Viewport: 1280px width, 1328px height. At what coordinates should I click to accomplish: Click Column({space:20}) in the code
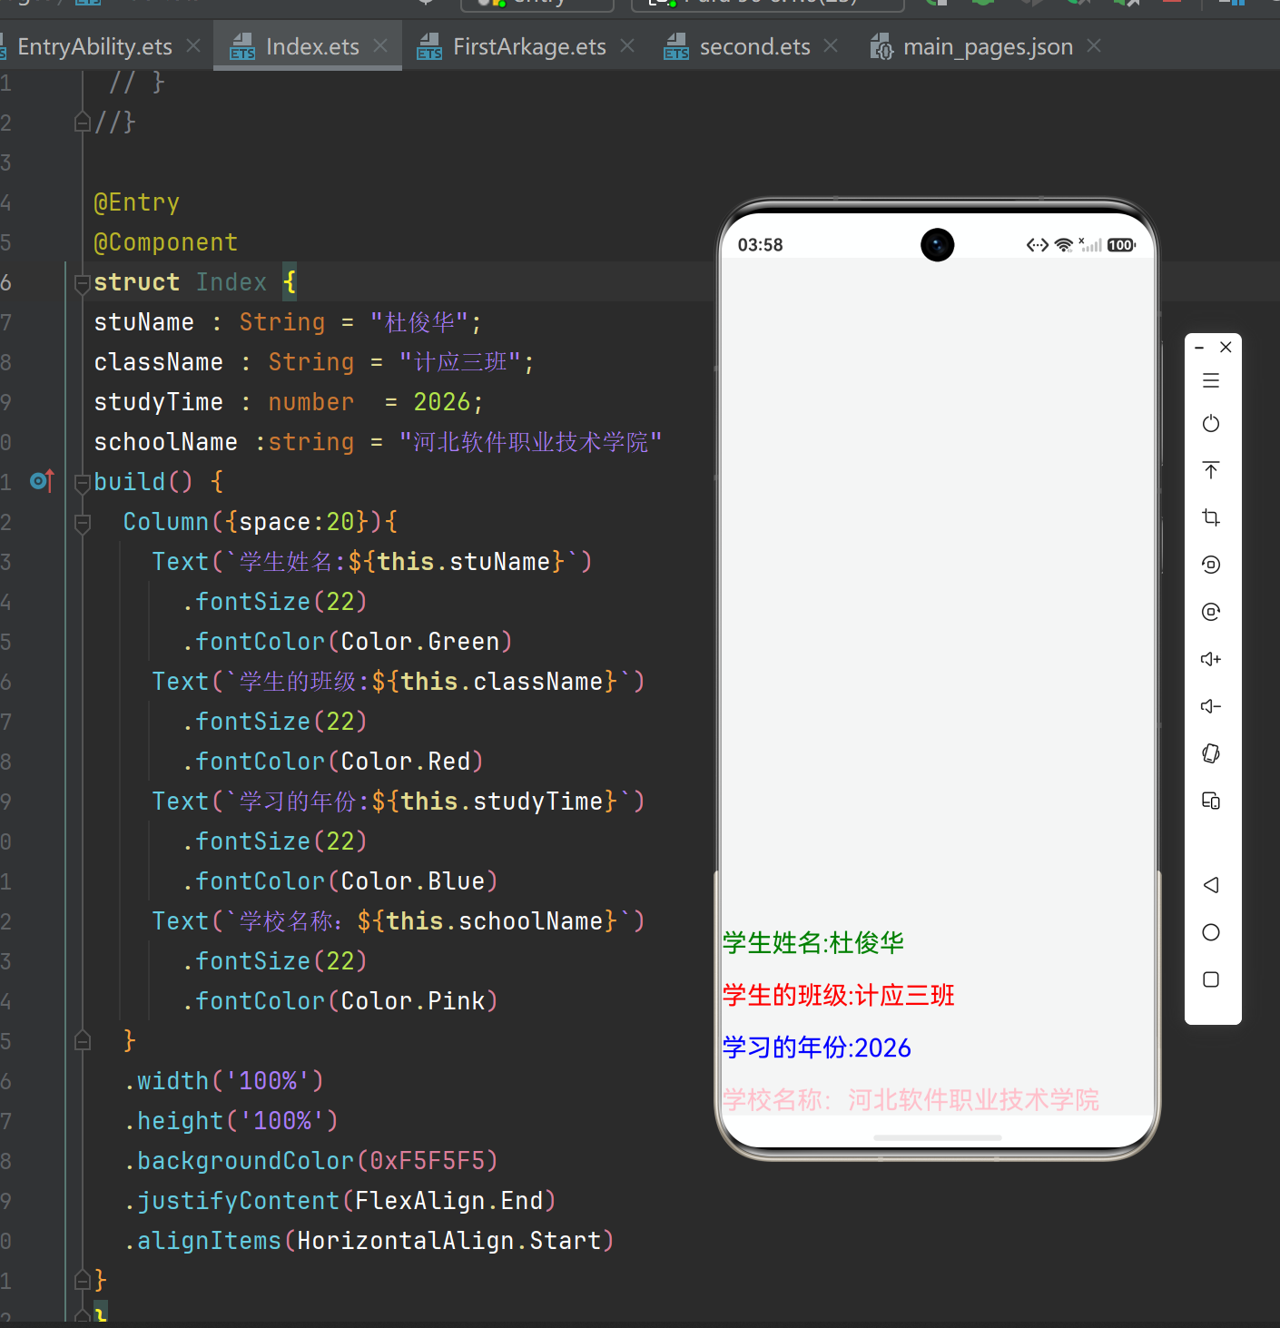coord(252,522)
